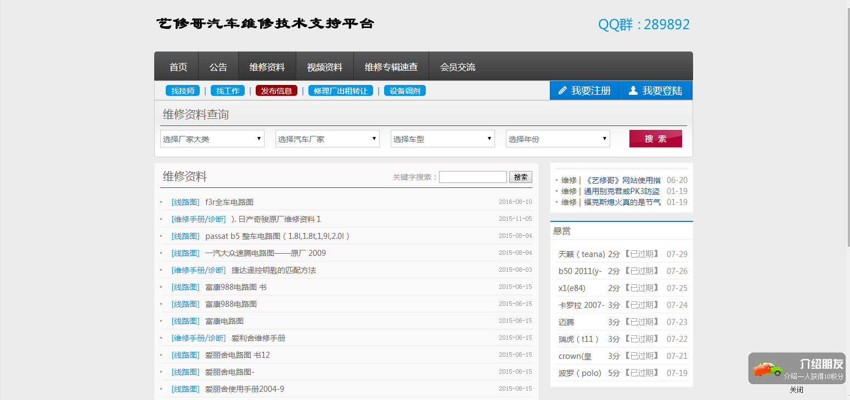Click the user icon on 我要登陆

pos(633,90)
